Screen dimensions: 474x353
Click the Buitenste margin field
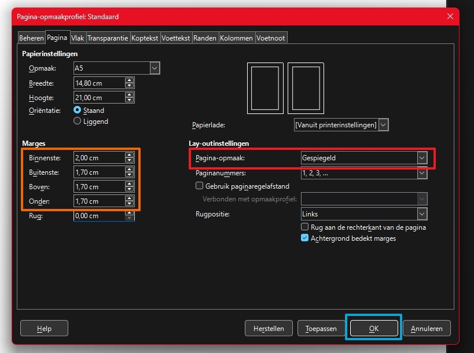coord(99,172)
